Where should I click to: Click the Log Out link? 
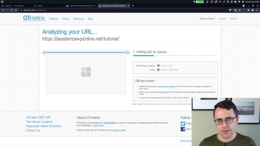(233, 19)
